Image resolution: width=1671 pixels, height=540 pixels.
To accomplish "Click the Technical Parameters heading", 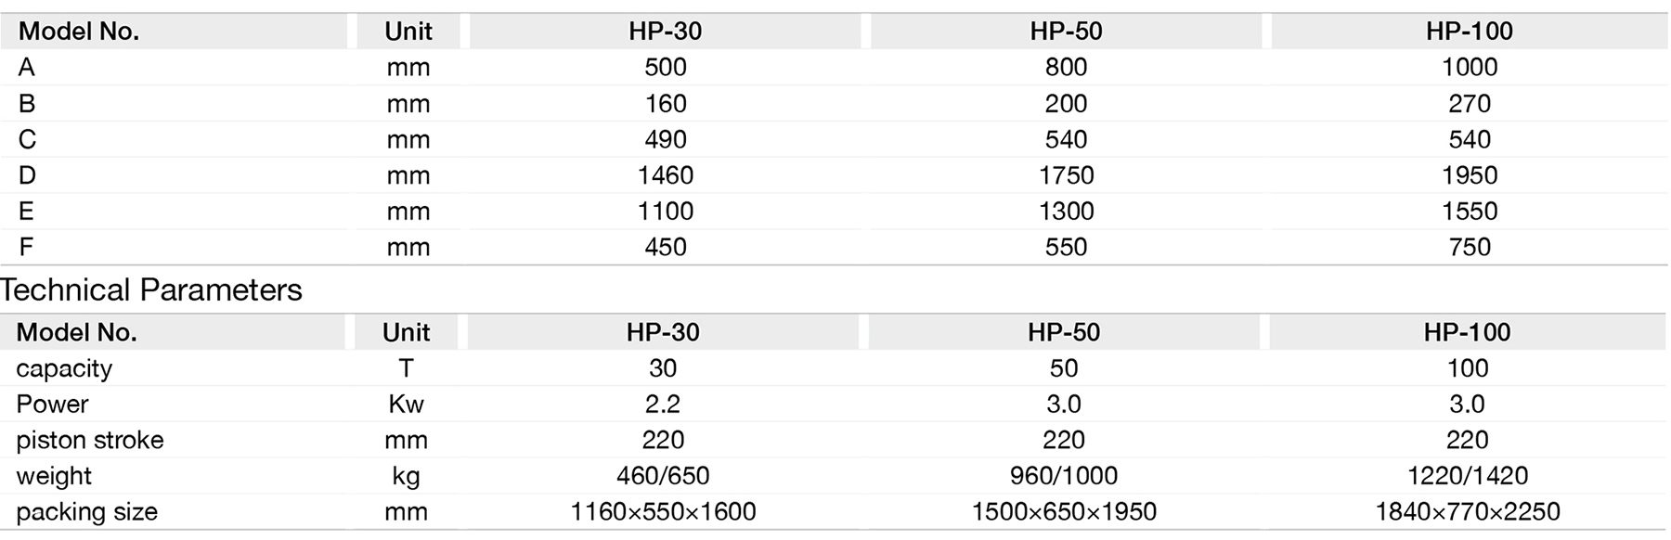I will 151,290.
